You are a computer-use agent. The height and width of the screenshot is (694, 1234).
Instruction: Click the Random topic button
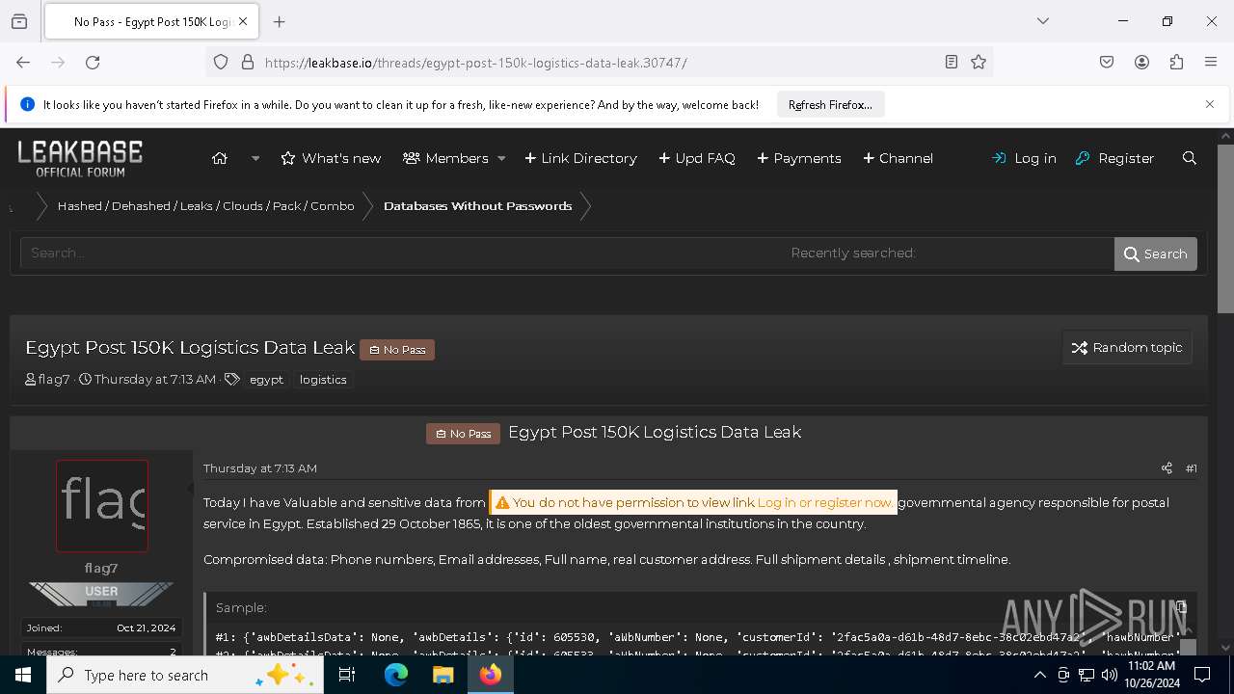tap(1127, 347)
